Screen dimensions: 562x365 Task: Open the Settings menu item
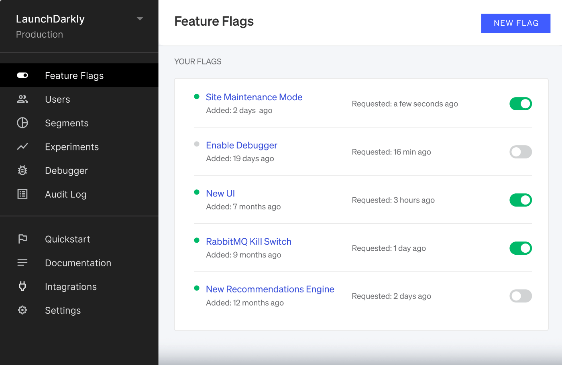(79, 310)
